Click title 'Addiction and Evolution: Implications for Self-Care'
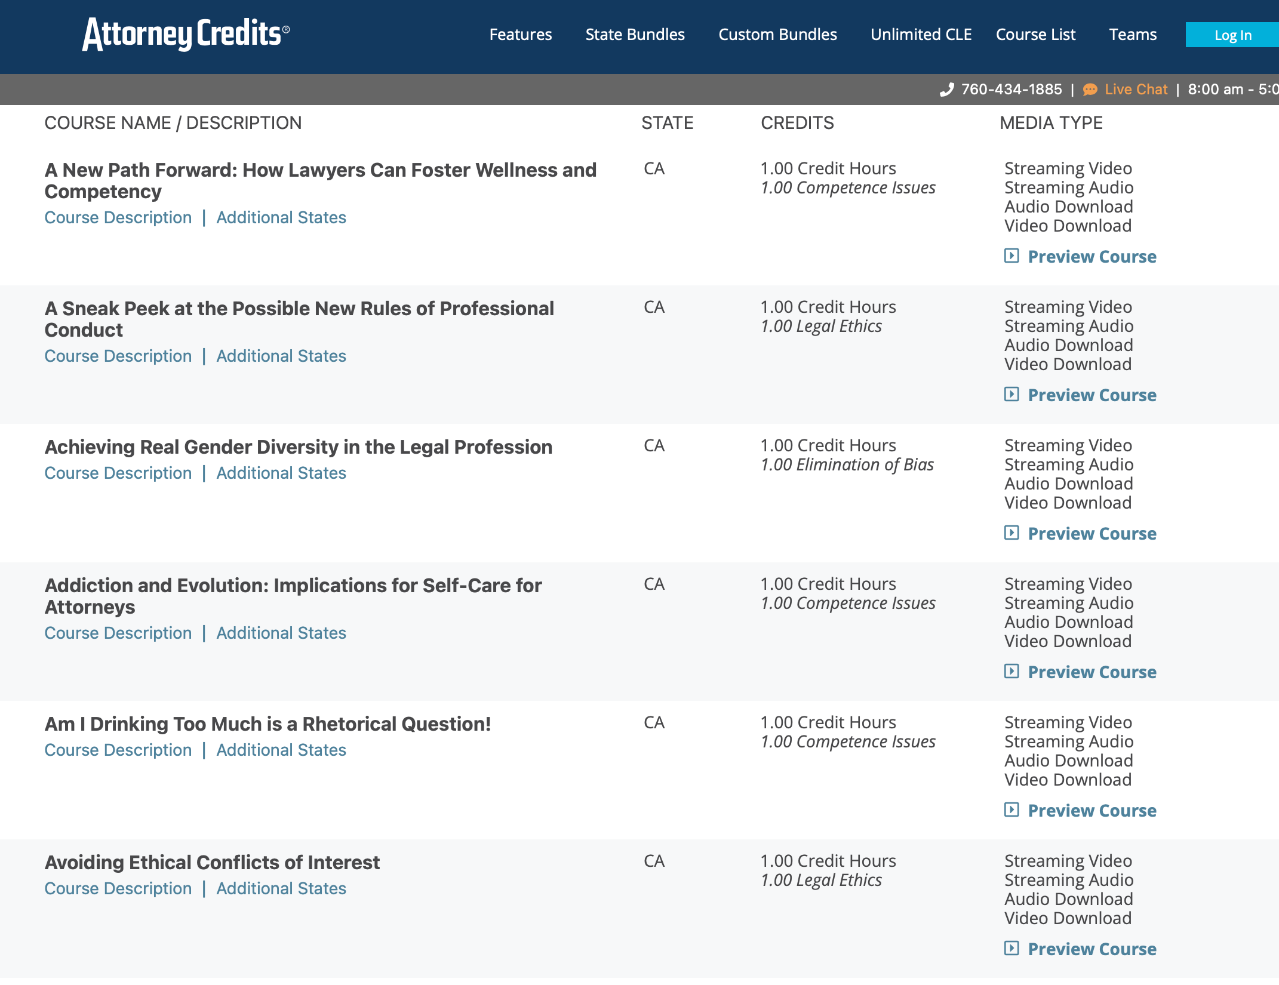 [x=293, y=596]
